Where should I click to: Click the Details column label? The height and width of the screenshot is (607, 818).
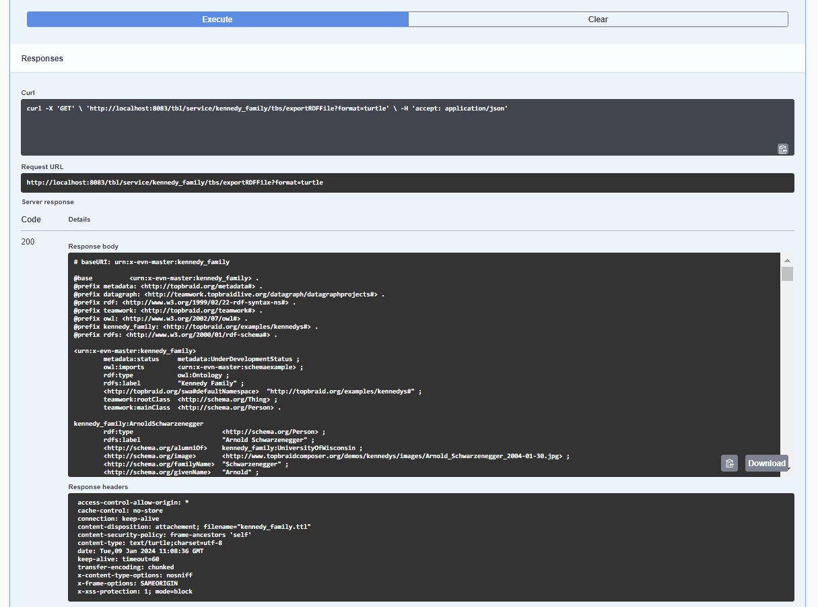click(79, 219)
